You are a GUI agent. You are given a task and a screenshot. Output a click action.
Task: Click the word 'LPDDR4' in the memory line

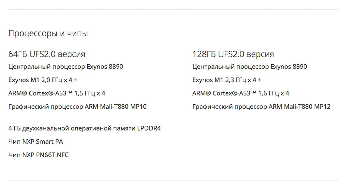(x=149, y=128)
